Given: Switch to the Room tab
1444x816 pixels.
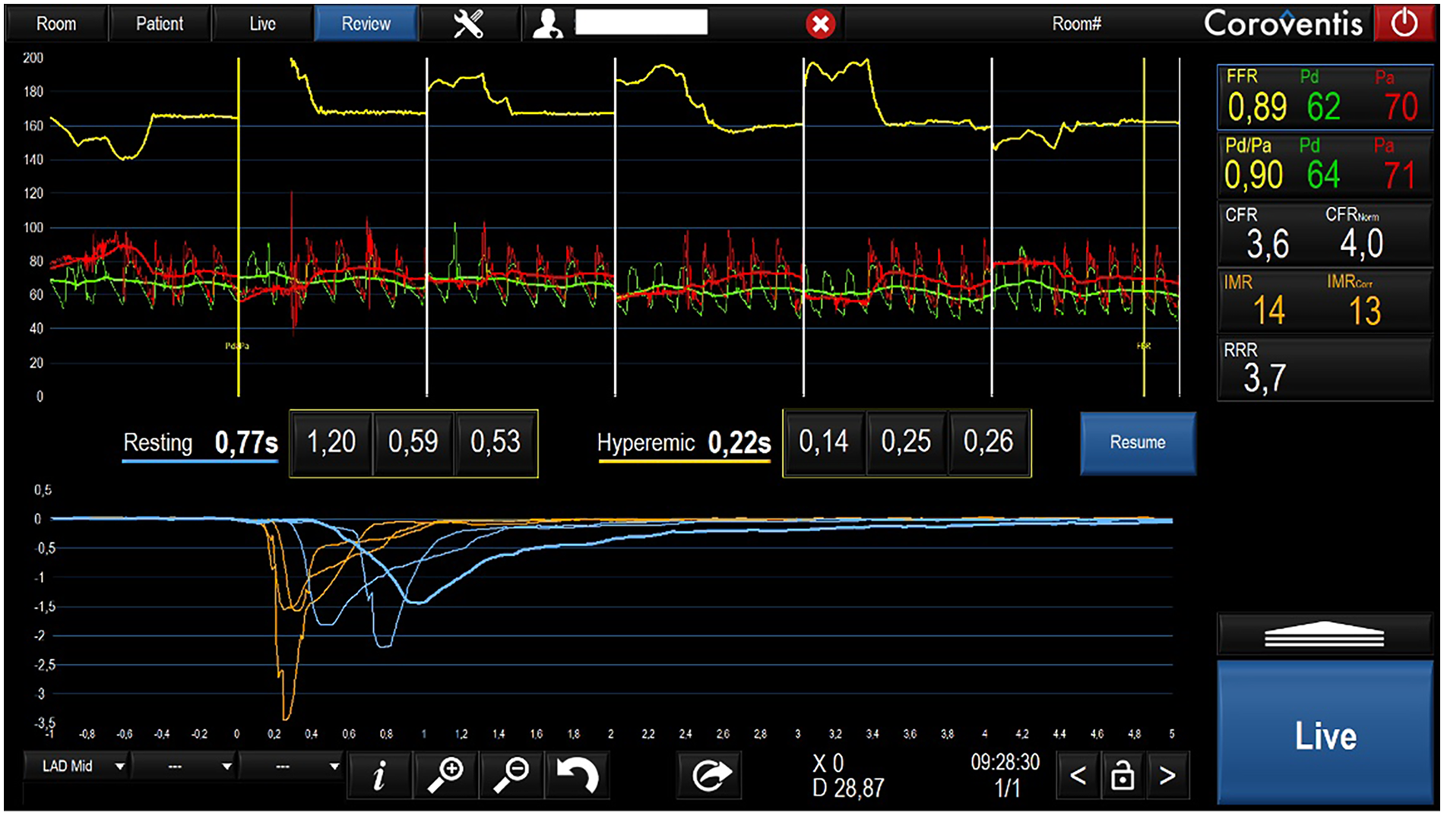Looking at the screenshot, I should pyautogui.click(x=56, y=24).
